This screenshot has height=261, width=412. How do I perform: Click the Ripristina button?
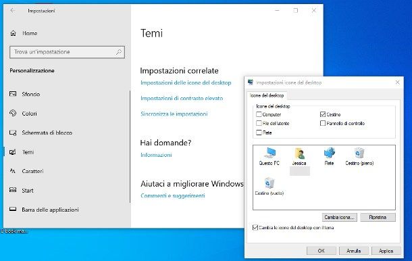(x=378, y=217)
